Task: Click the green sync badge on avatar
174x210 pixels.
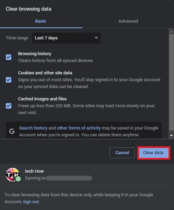Action: click(x=18, y=179)
